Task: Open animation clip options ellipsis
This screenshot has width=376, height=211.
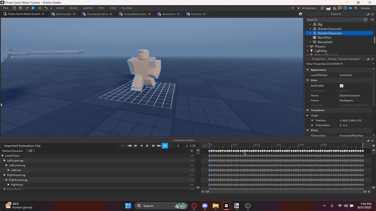Action: coord(123,146)
